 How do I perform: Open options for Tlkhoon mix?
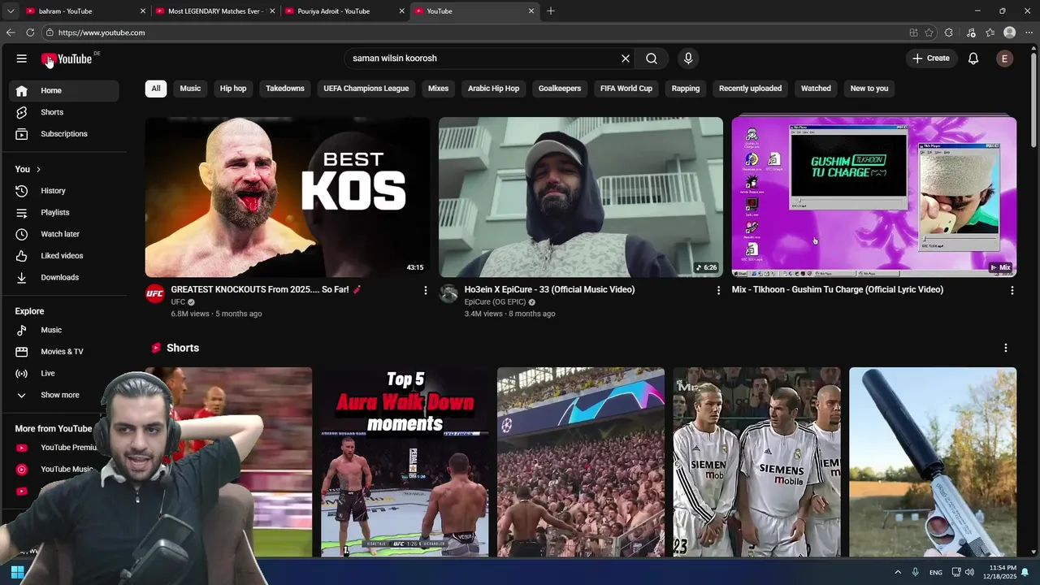tap(1012, 290)
